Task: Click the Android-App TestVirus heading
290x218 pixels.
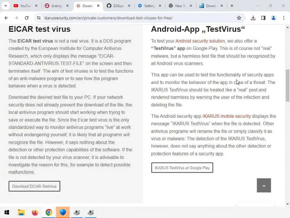Action: [198, 29]
